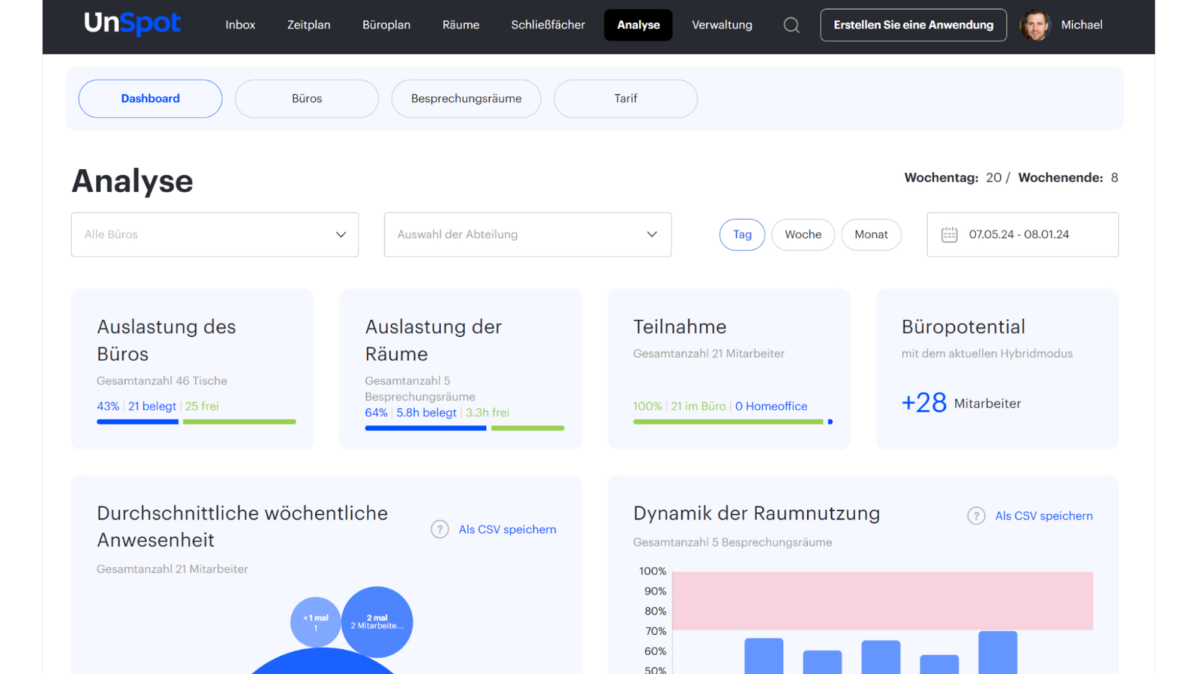Image resolution: width=1198 pixels, height=674 pixels.
Task: Click Auslastung der Räume progress bar
Action: tap(465, 428)
